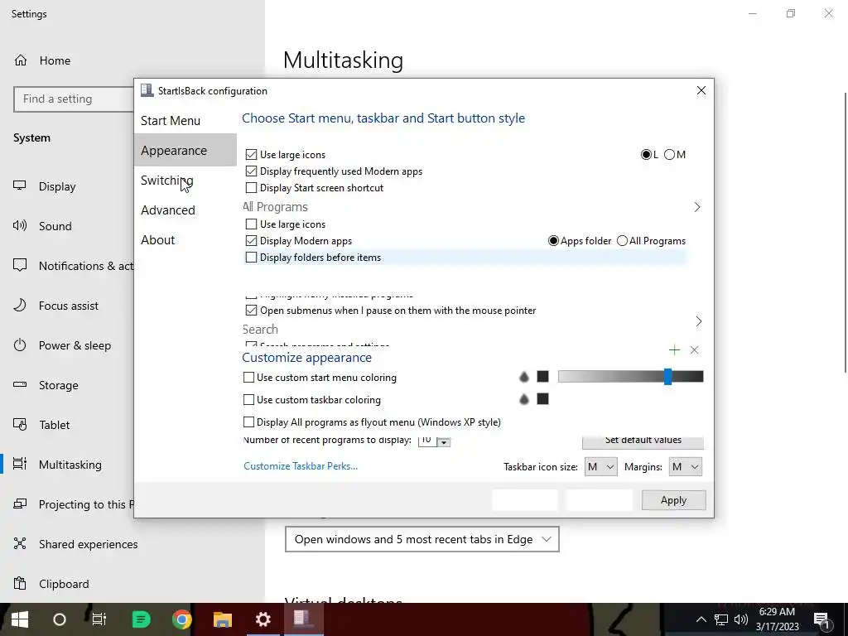
Task: Open the Edge tabs dropdown in Multitasking
Action: (422, 539)
